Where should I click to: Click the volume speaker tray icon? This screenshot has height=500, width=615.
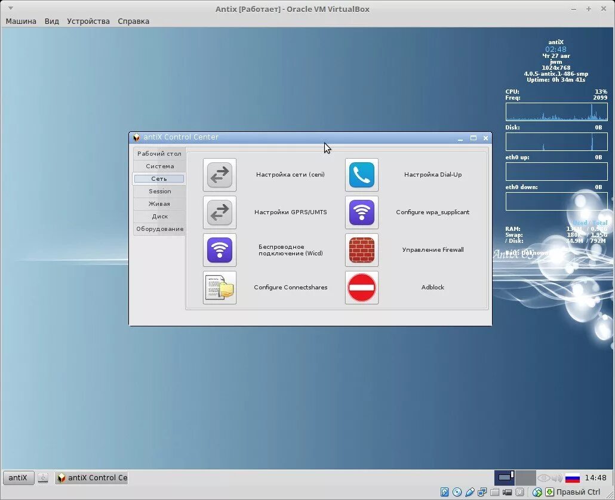(x=557, y=478)
